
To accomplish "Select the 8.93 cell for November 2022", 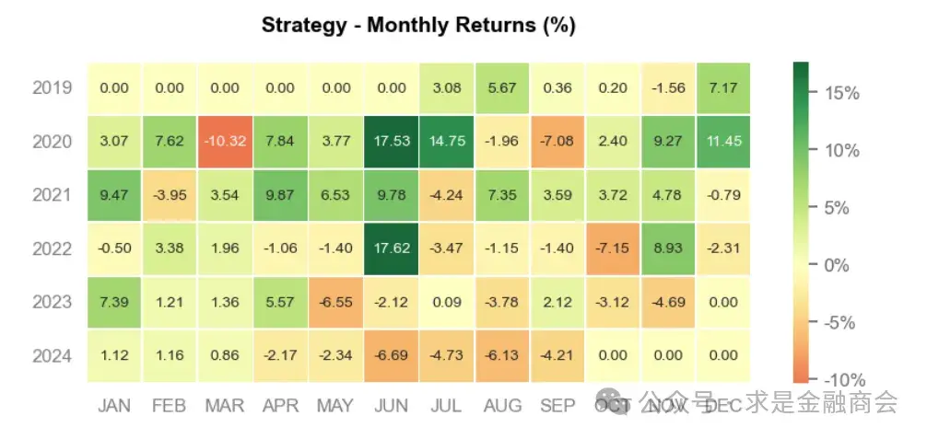I will 669,248.
